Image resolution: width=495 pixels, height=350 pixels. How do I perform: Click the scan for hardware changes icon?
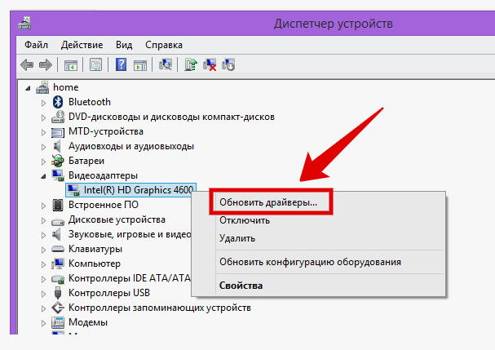pos(166,64)
